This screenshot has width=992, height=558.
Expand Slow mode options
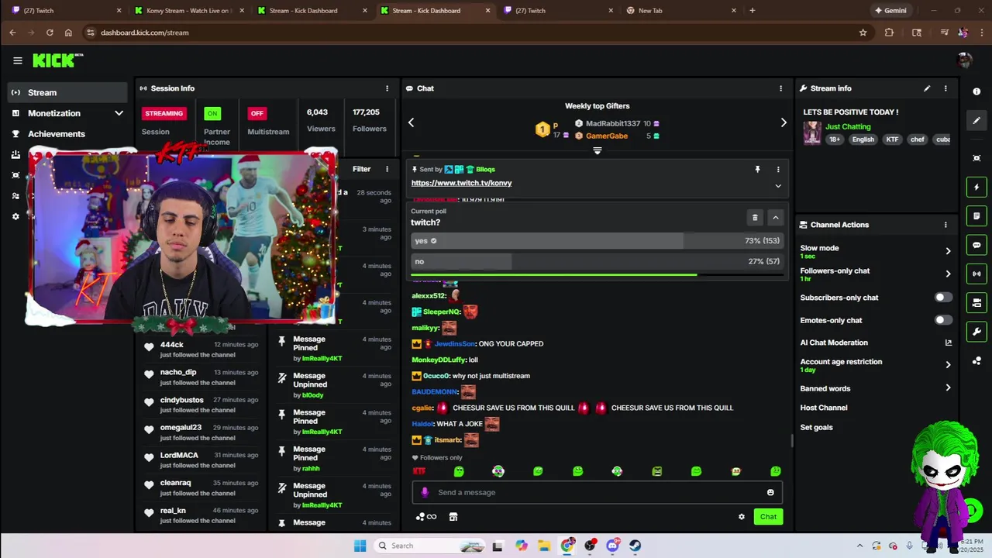point(948,251)
